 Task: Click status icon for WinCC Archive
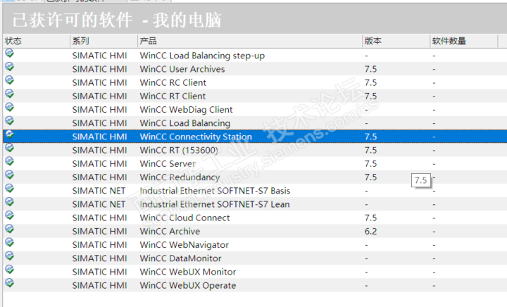point(9,229)
